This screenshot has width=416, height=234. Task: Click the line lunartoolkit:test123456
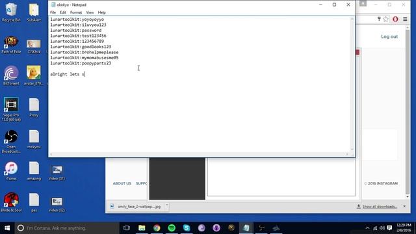[78, 36]
